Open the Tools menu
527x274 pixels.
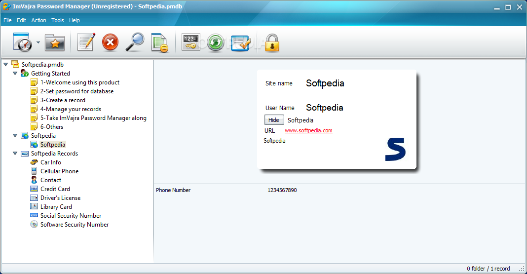pos(57,20)
